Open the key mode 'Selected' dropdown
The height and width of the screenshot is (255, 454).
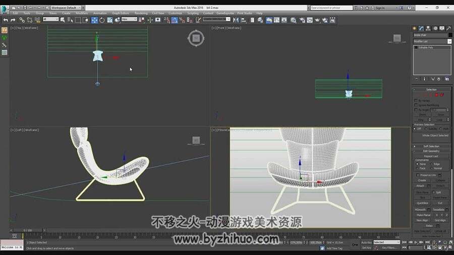click(386, 242)
